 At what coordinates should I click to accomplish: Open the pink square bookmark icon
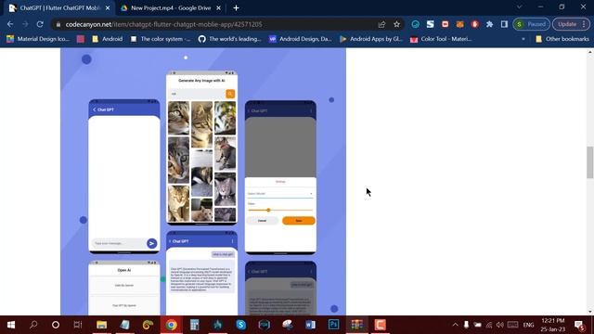pos(81,39)
